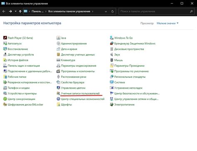Open the Программы по умолчанию link
The image size is (197, 151).
(x=131, y=71)
